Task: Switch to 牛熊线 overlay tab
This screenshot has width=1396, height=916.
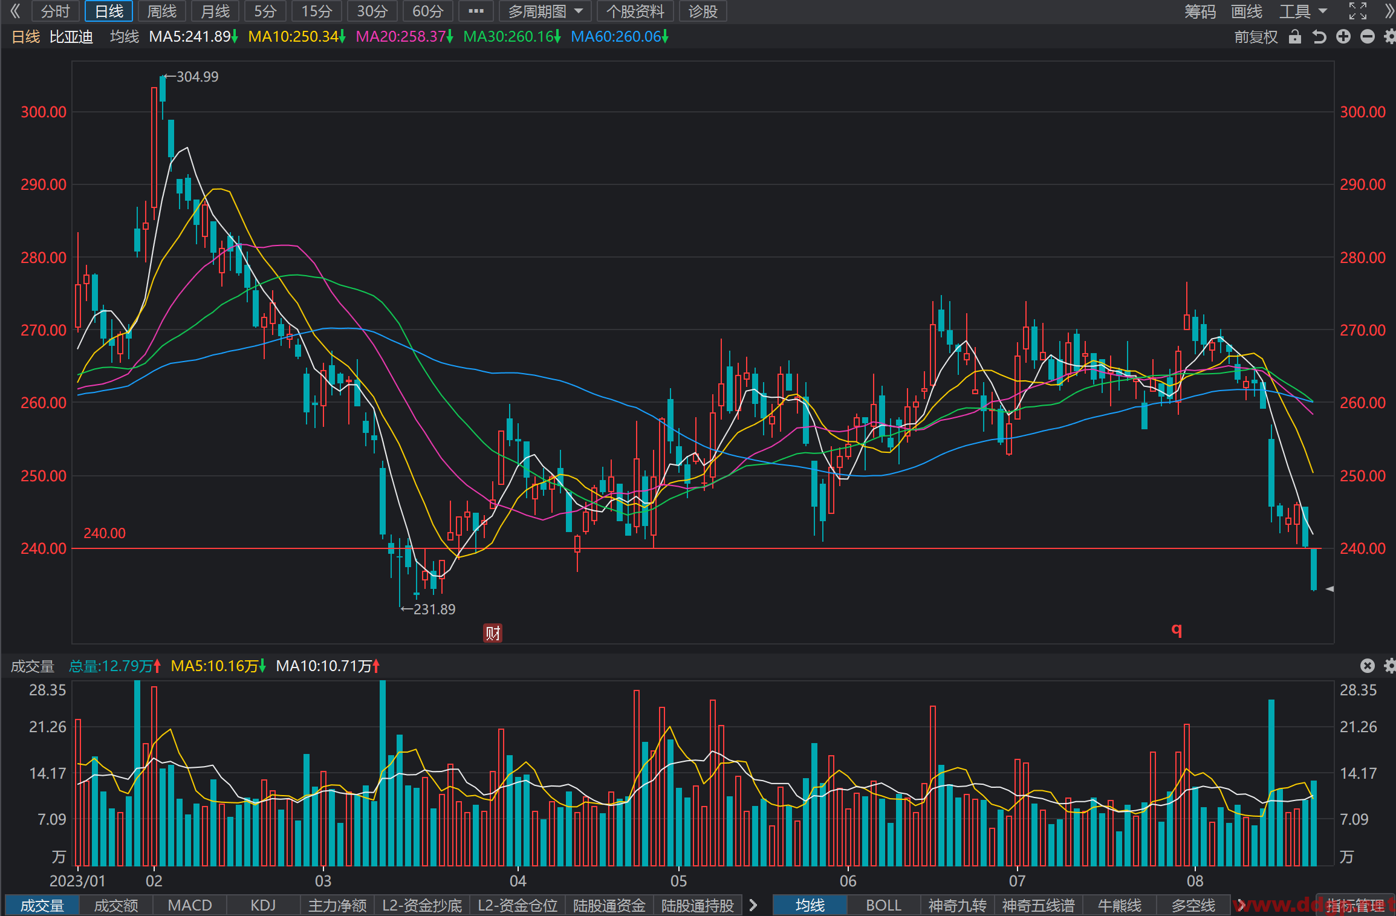Action: coord(1119,905)
